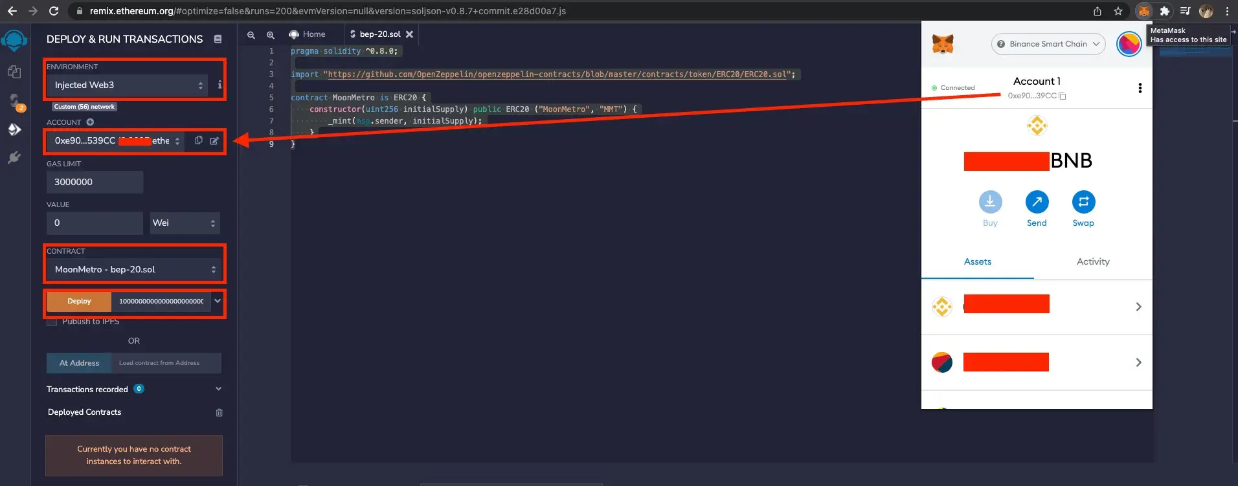Click Load contract from Address field

coord(166,363)
